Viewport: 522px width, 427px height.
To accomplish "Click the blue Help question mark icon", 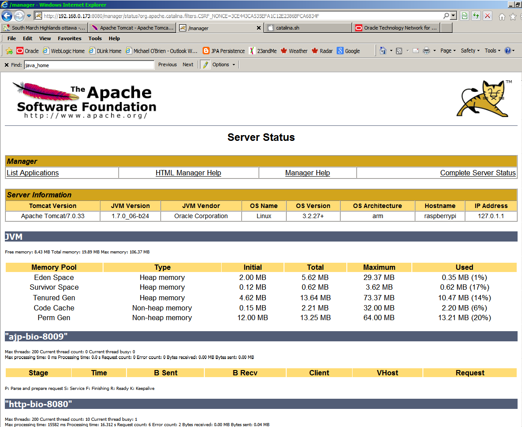I will point(508,51).
